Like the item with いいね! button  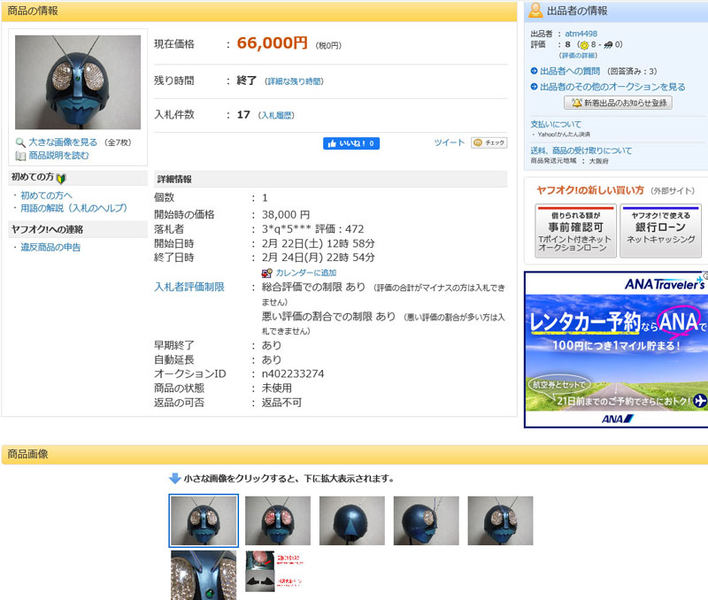(x=351, y=143)
